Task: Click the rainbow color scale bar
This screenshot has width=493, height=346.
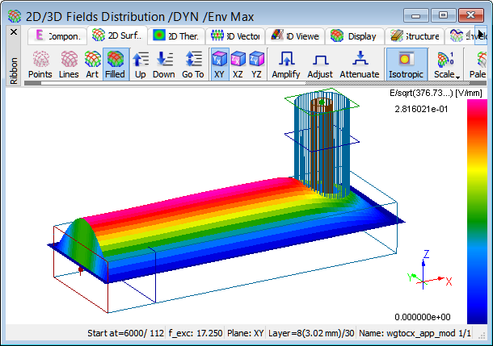Action: (477, 210)
